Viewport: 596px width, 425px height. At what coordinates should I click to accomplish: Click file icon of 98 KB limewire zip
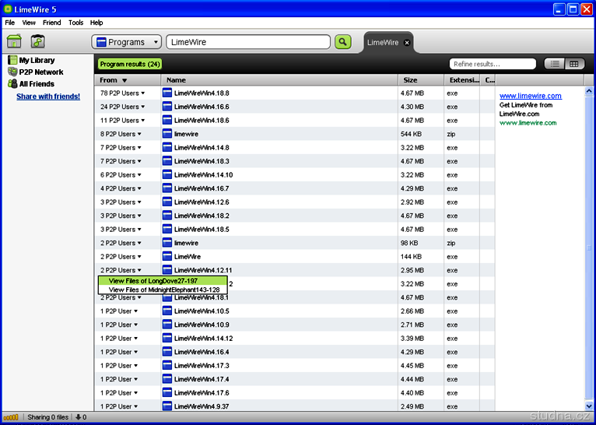[x=167, y=243]
